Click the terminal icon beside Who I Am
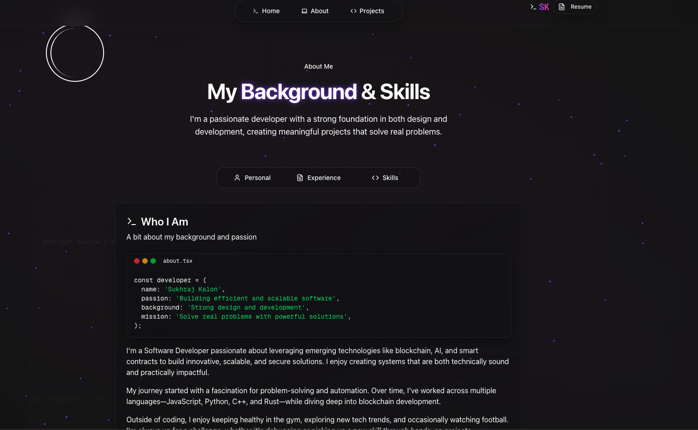The width and height of the screenshot is (698, 430). [131, 221]
